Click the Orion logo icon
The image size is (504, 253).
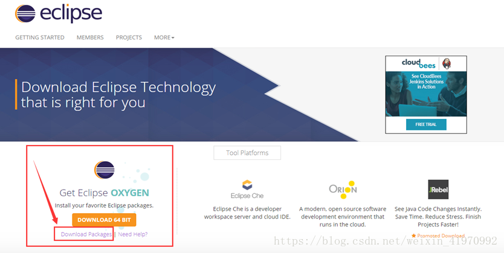[343, 190]
